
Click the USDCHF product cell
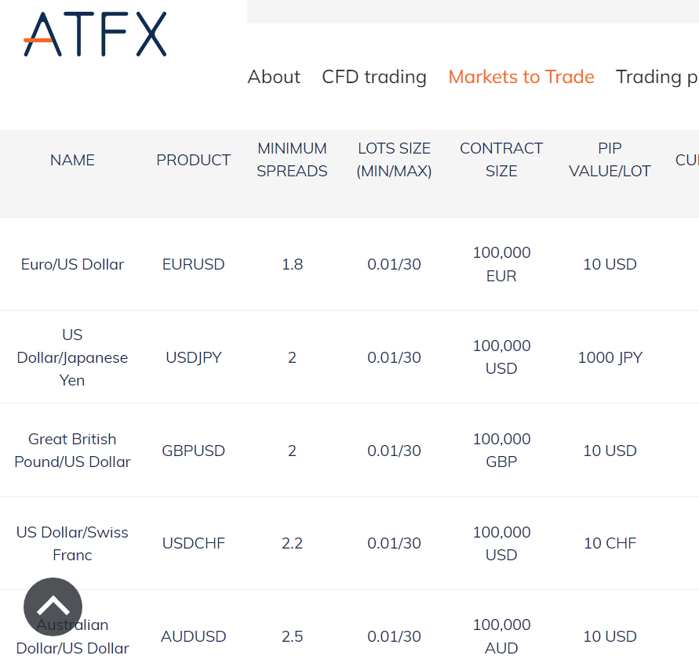[x=193, y=543]
